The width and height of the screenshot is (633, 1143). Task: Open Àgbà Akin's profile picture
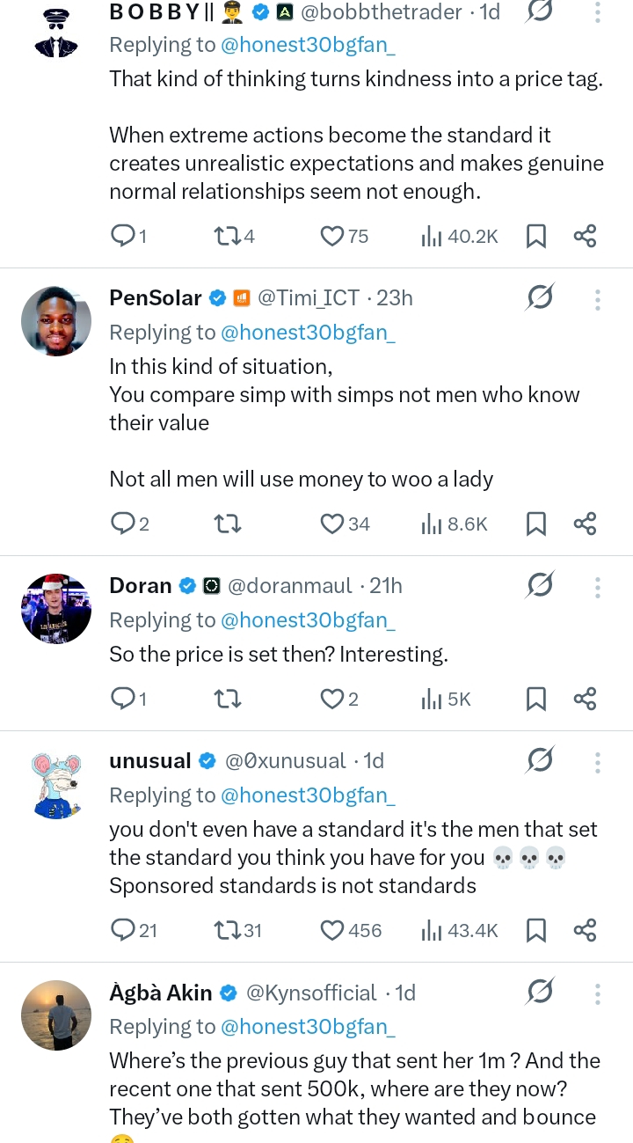click(x=56, y=1015)
